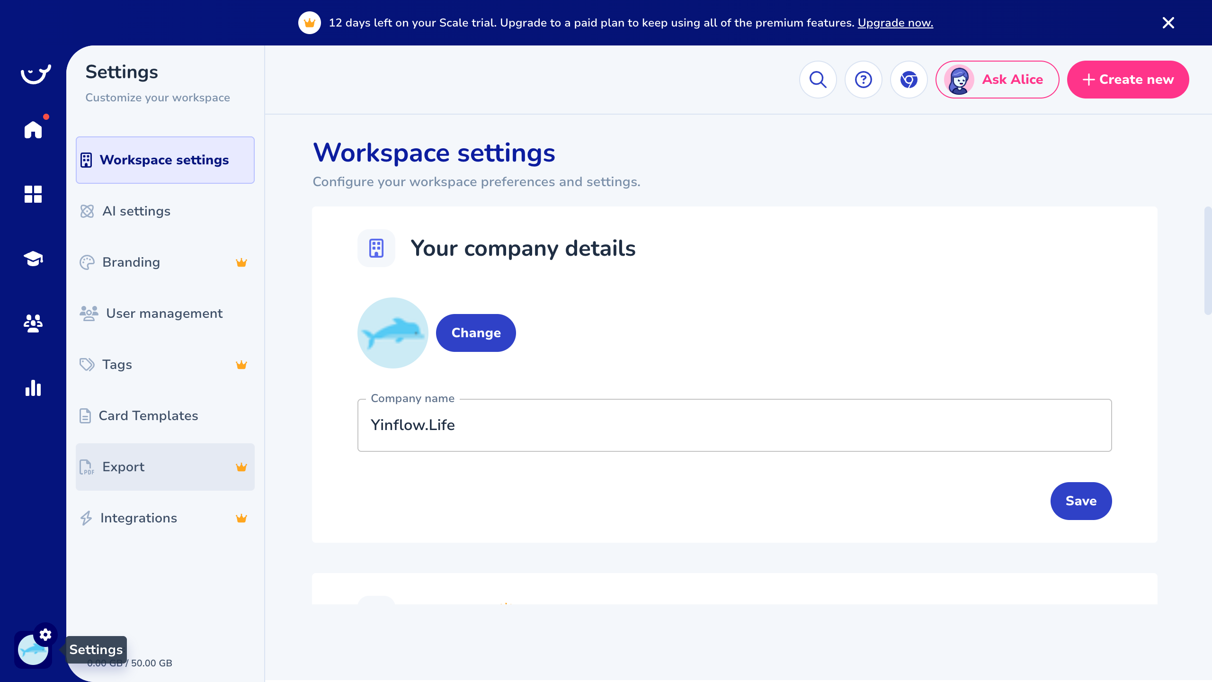This screenshot has height=682, width=1212.
Task: Go to Home in left rail
Action: (x=33, y=130)
